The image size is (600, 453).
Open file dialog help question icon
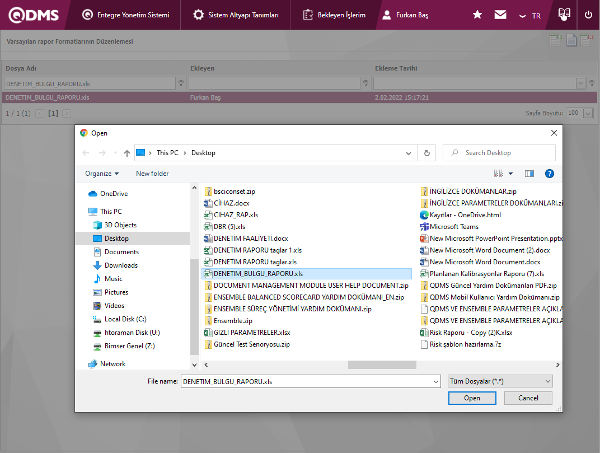549,174
